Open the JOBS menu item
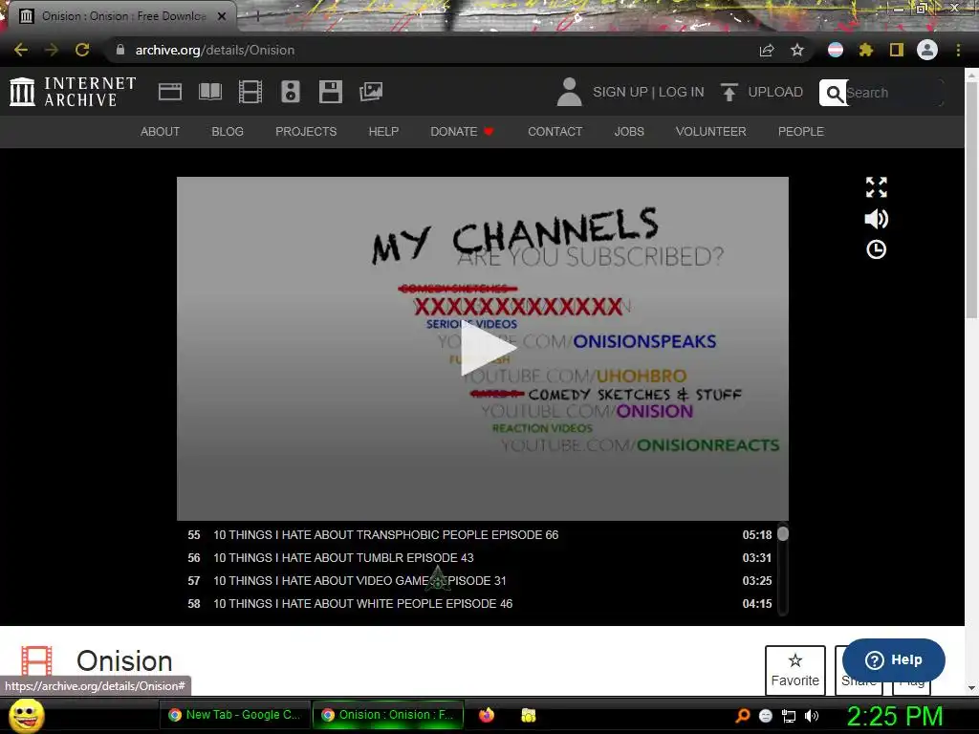This screenshot has width=979, height=734. (629, 132)
